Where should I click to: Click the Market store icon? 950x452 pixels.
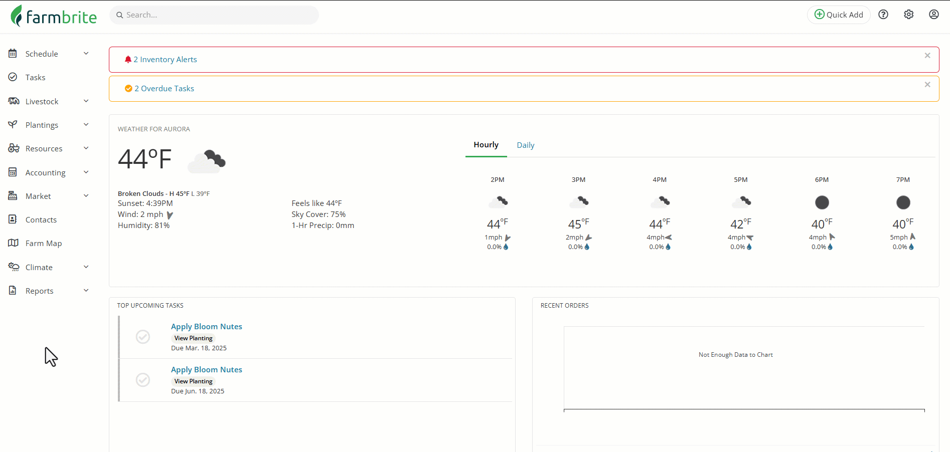[13, 196]
